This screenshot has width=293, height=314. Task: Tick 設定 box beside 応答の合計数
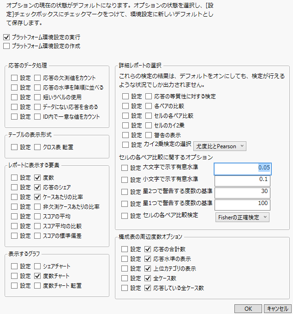pos(125,249)
